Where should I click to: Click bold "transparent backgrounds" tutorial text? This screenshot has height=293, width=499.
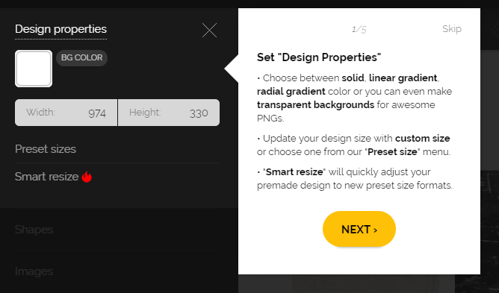coord(316,105)
